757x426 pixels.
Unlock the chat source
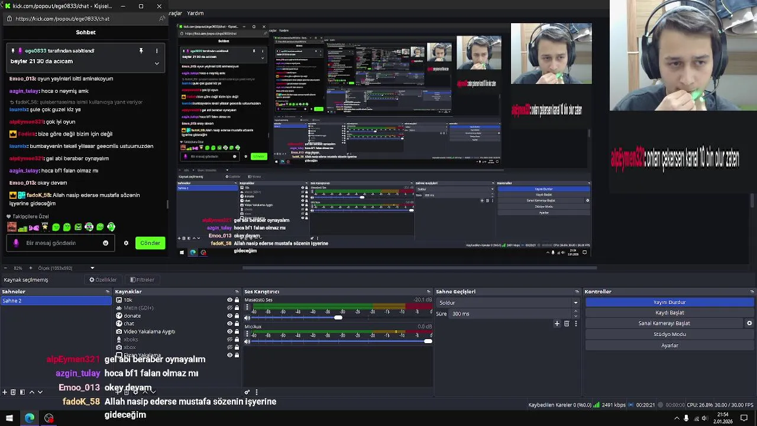pos(237,324)
